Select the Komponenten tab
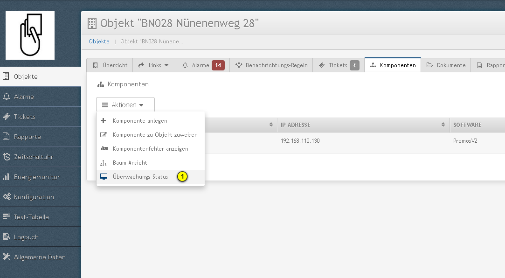Viewport: 505px width, 278px height. 393,65
